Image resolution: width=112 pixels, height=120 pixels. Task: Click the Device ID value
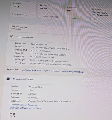pos(48,54)
